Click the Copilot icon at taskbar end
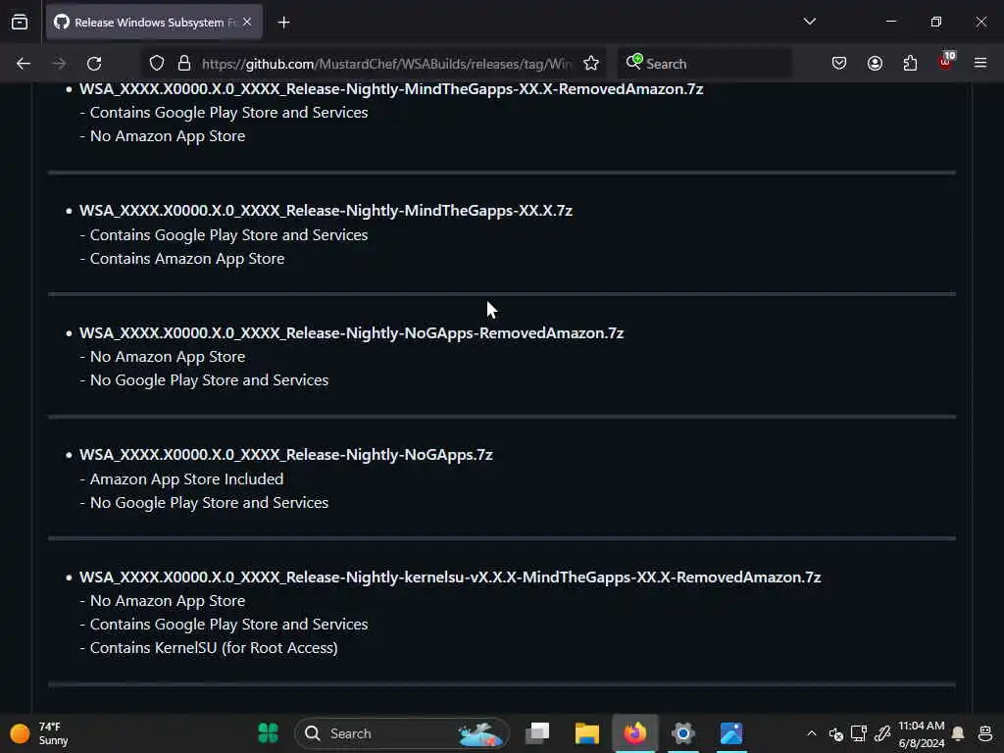This screenshot has width=1004, height=753. coord(985,733)
